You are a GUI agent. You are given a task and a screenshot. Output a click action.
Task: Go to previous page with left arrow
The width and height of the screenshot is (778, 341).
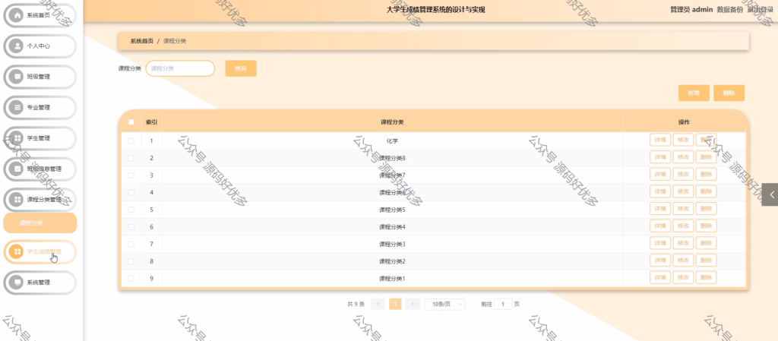point(378,305)
